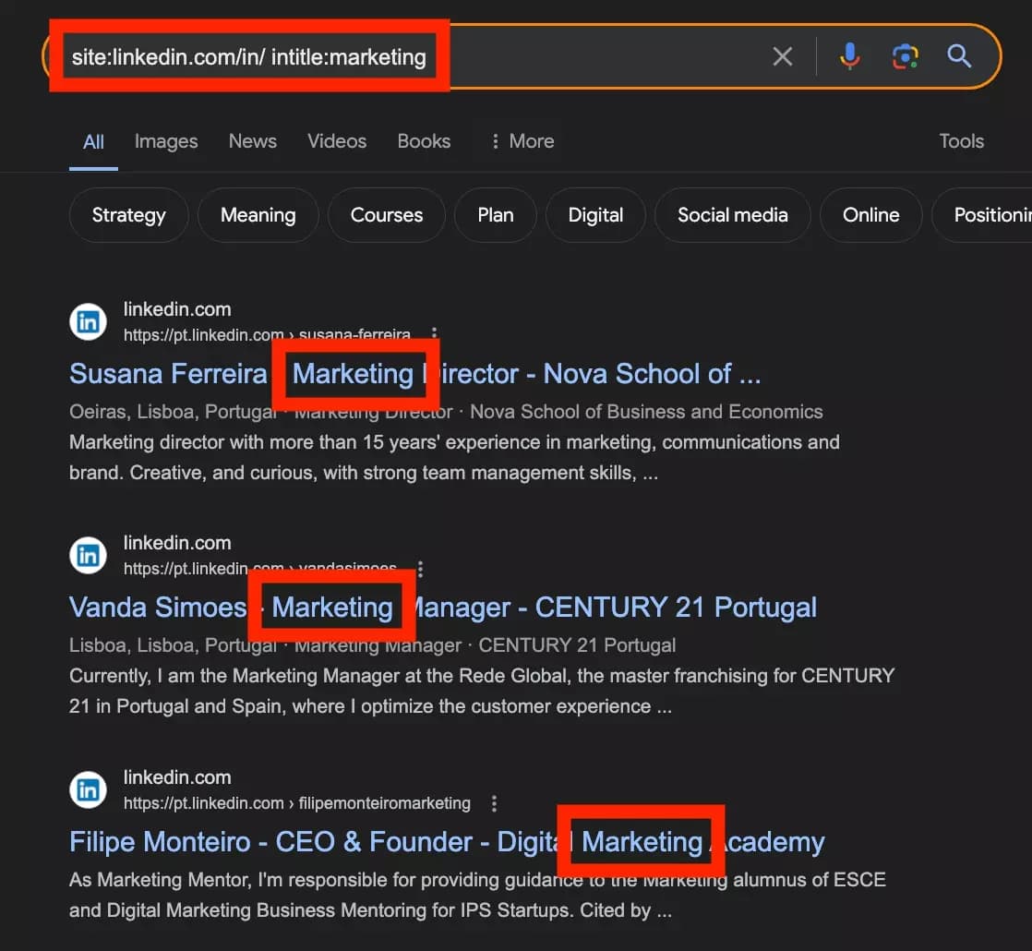Click the LinkedIn favicon beside Vanda Simoes' result
The height and width of the screenshot is (951, 1032).
pyautogui.click(x=88, y=555)
